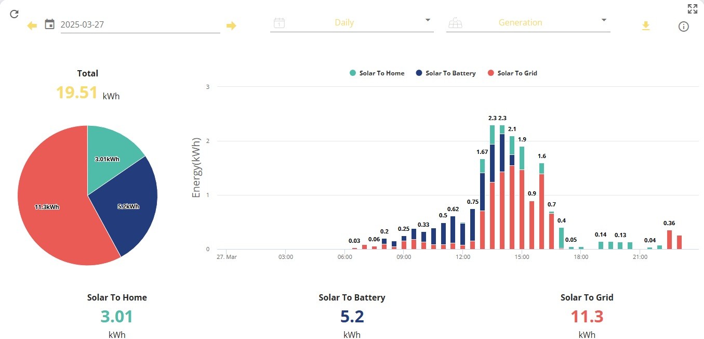
Task: Click the 2.1 bar in the chart
Action: pos(512,193)
